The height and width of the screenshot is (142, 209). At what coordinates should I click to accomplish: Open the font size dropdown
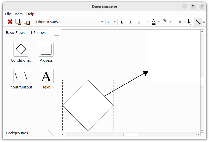(x=115, y=22)
